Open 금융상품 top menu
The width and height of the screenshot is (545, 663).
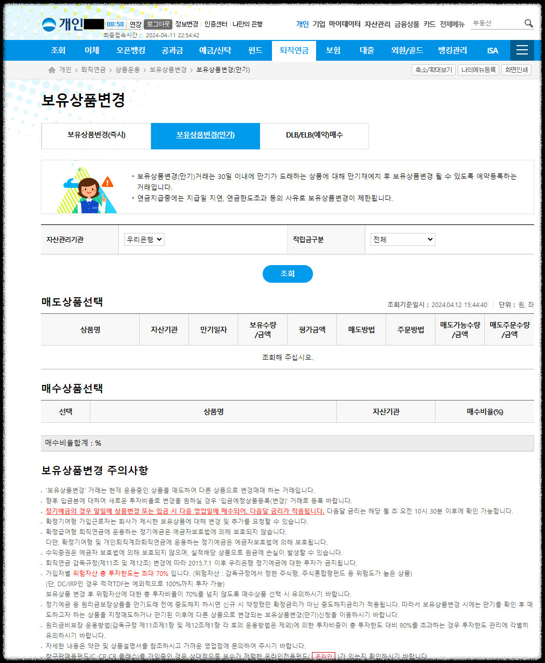click(407, 24)
